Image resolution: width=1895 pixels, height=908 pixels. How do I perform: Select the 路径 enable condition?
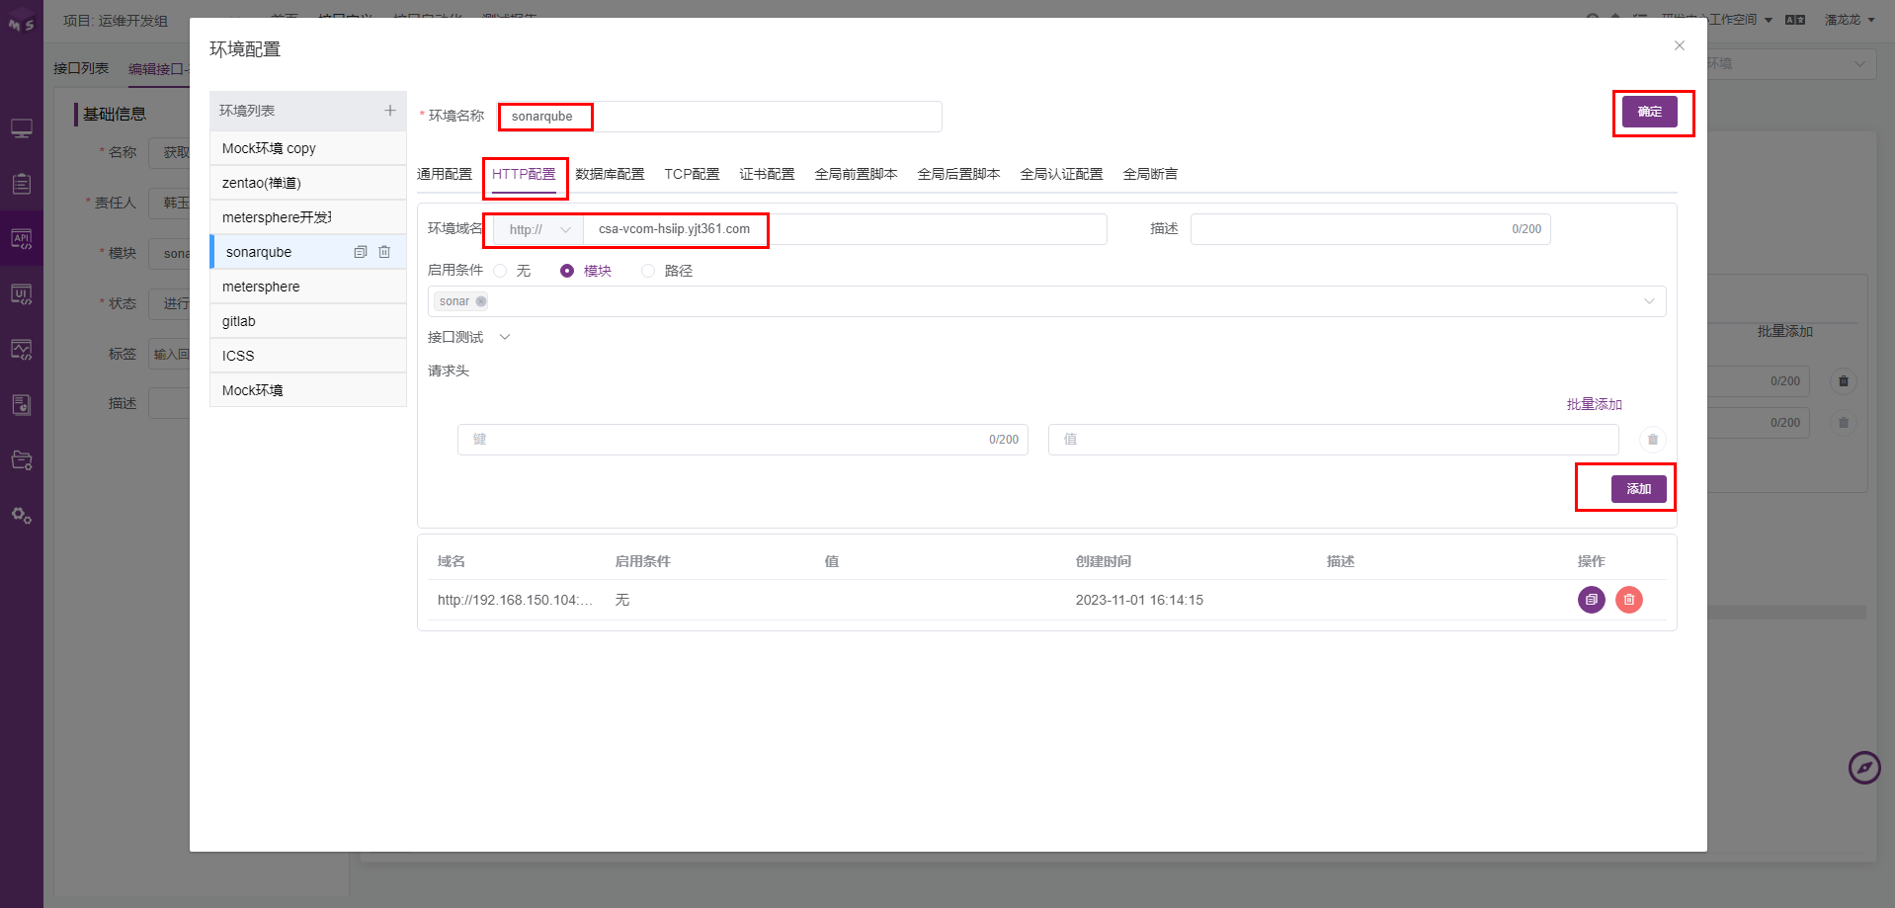(648, 271)
